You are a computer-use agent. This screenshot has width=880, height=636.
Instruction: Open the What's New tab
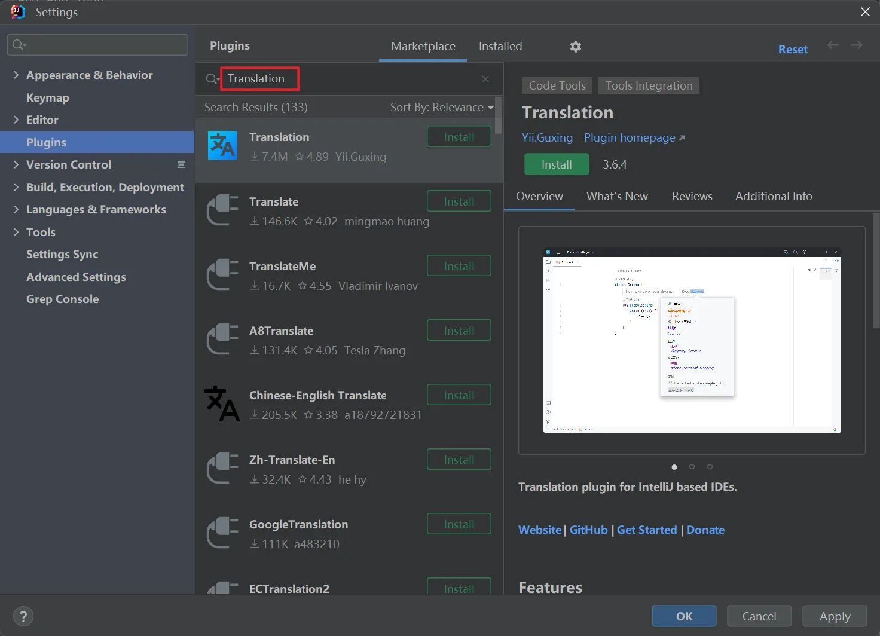(617, 197)
